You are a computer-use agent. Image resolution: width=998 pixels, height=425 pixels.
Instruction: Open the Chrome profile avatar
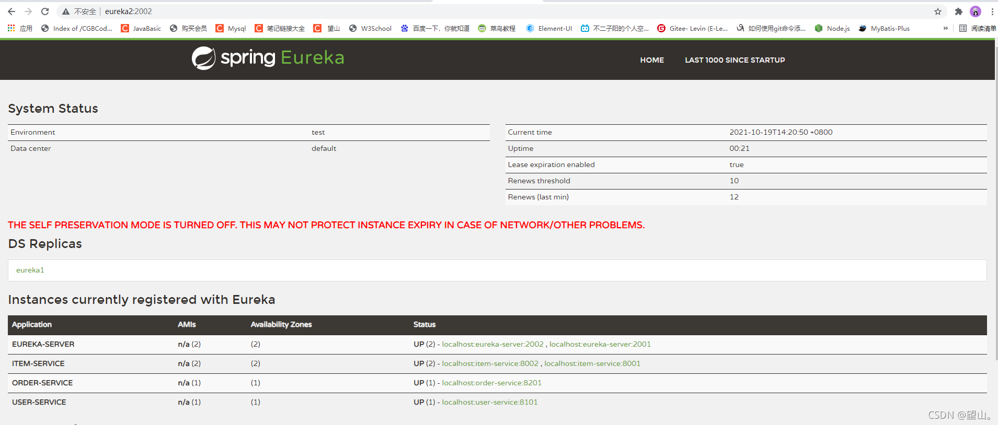(976, 11)
